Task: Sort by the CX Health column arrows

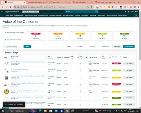Action: click(x=121, y=57)
